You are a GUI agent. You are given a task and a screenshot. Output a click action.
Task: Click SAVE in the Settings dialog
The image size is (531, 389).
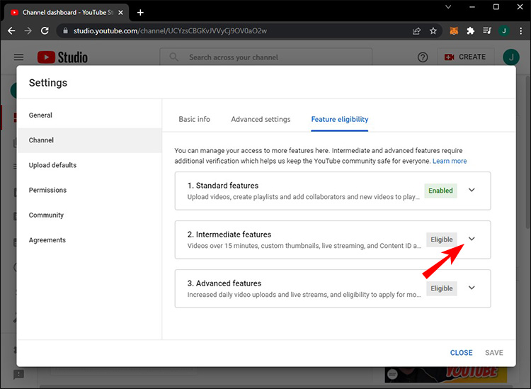click(x=494, y=353)
